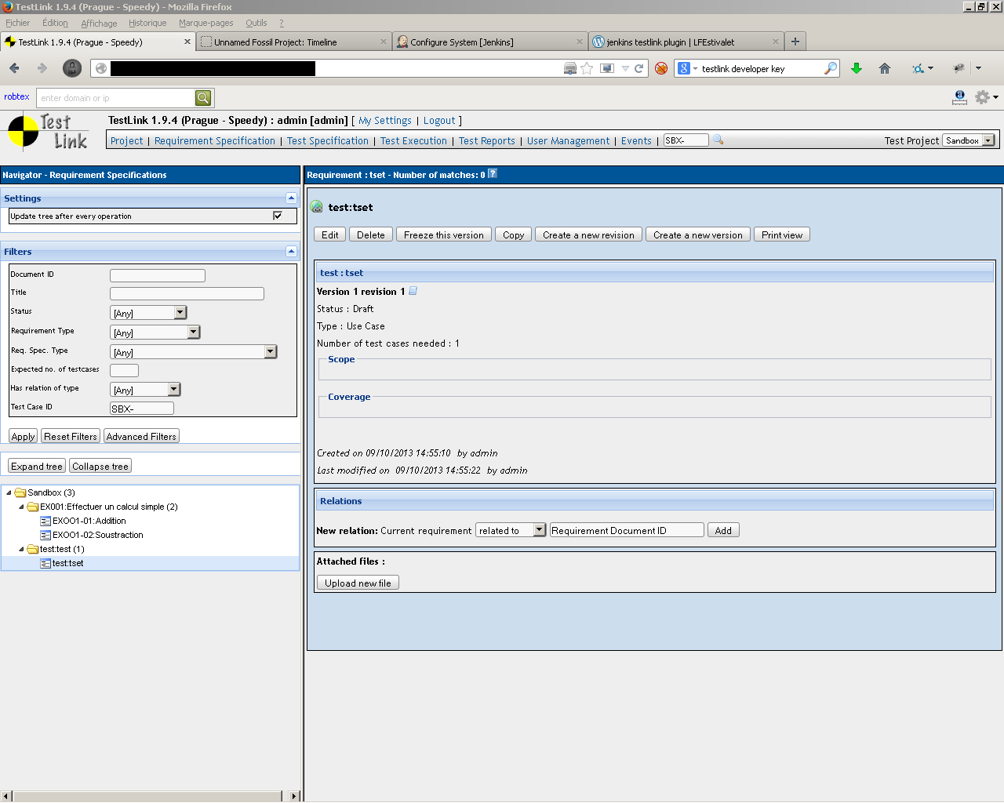Click Freeze this version button
Image resolution: width=1004 pixels, height=803 pixels.
point(444,234)
